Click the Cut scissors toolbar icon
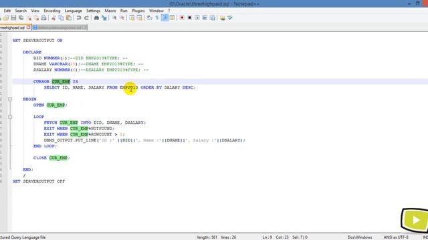Image resolution: width=428 pixels, height=240 pixels. point(53,18)
